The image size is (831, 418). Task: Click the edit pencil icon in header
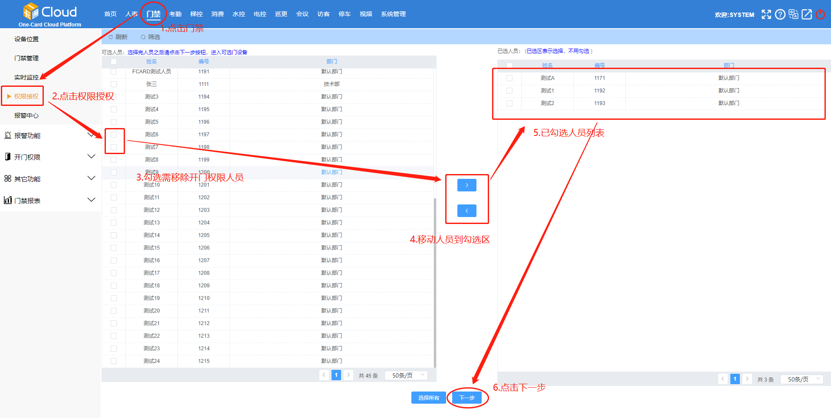(x=807, y=14)
